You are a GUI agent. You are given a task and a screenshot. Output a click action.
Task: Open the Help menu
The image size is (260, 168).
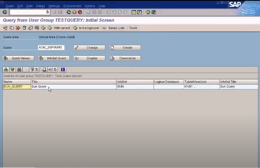coord(102,6)
